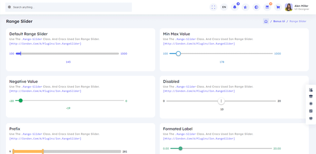Image resolution: width=316 pixels, height=154 pixels.
Task: Open the shopping cart icon
Action: (x=278, y=7)
